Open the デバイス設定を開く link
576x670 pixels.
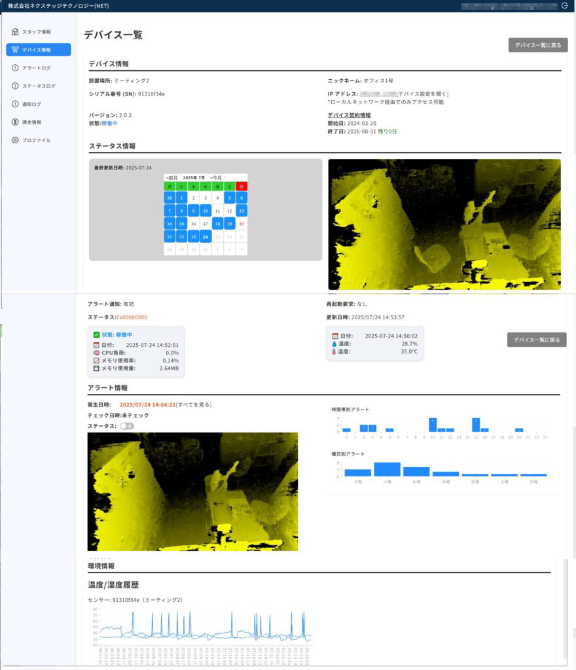click(x=423, y=94)
